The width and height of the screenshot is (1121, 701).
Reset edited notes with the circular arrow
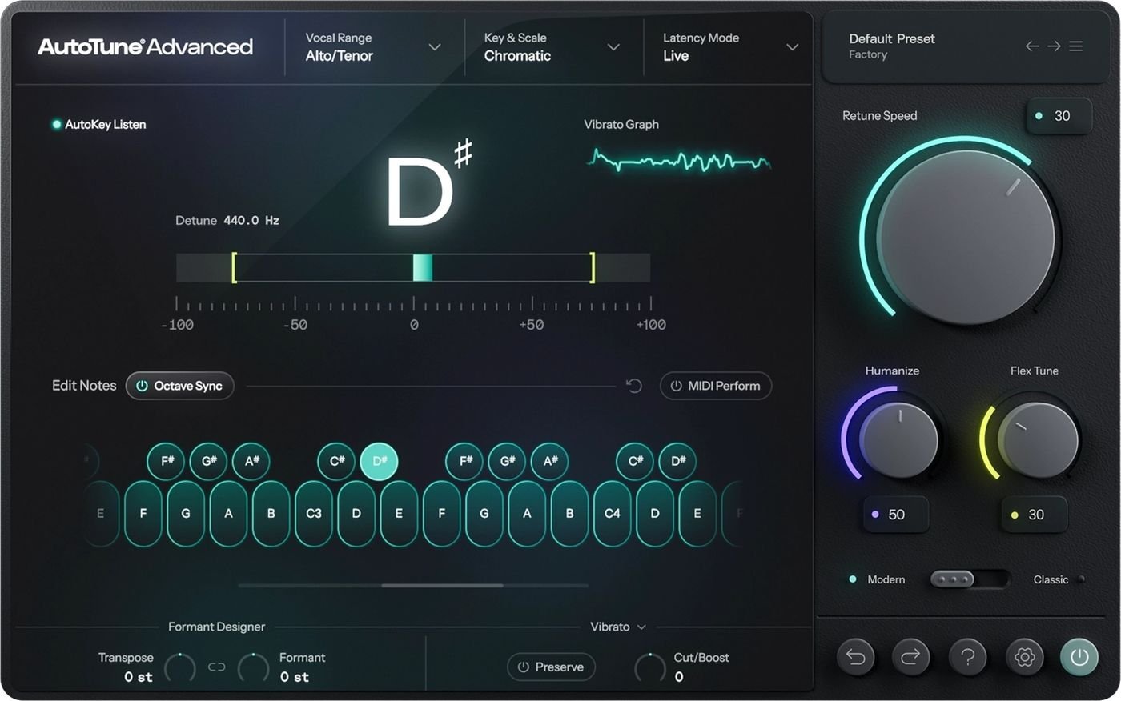(x=634, y=386)
